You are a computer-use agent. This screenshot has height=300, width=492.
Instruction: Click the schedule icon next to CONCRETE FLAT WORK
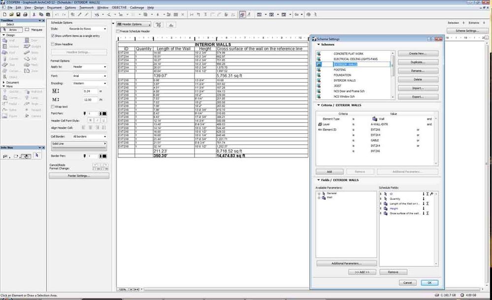[x=319, y=54]
